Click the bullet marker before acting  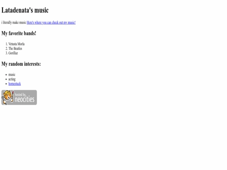pos(6,79)
